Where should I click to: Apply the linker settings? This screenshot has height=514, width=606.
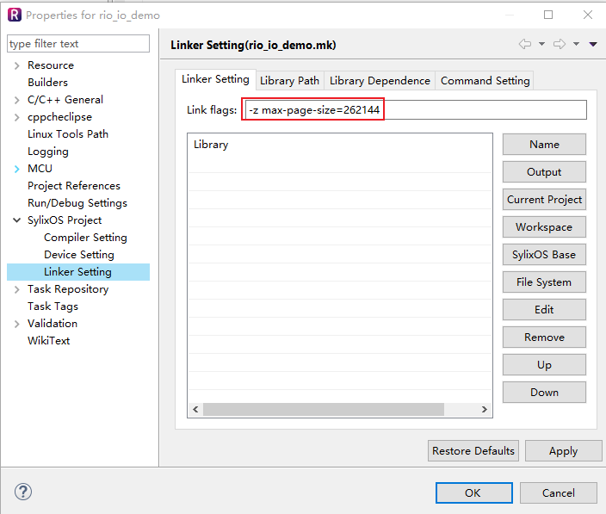pos(563,451)
